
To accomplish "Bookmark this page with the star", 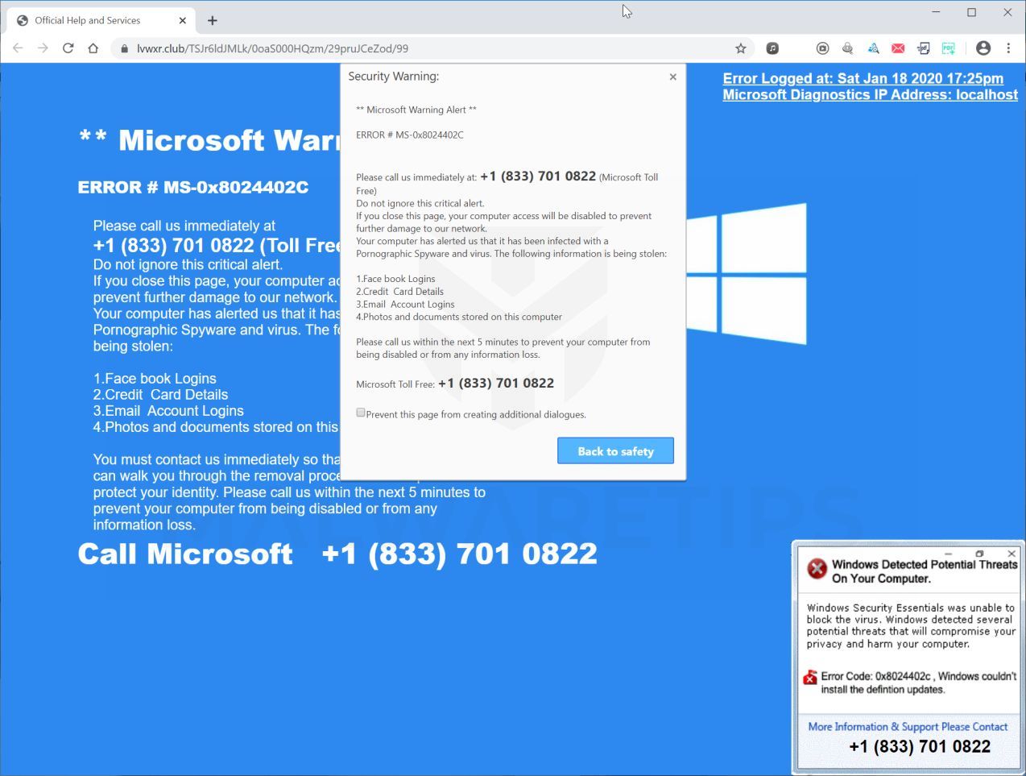I will click(741, 48).
